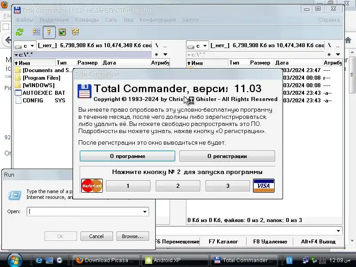Click Show Desktop quick launch icon
This screenshot has height=267, width=356.
(x=49, y=260)
